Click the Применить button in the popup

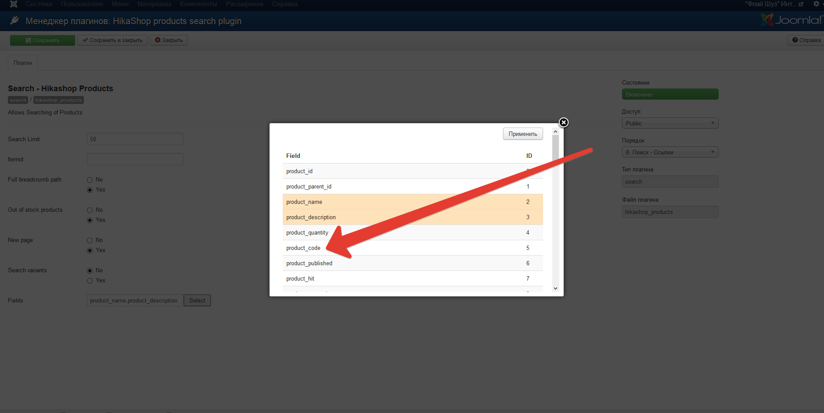(x=523, y=134)
